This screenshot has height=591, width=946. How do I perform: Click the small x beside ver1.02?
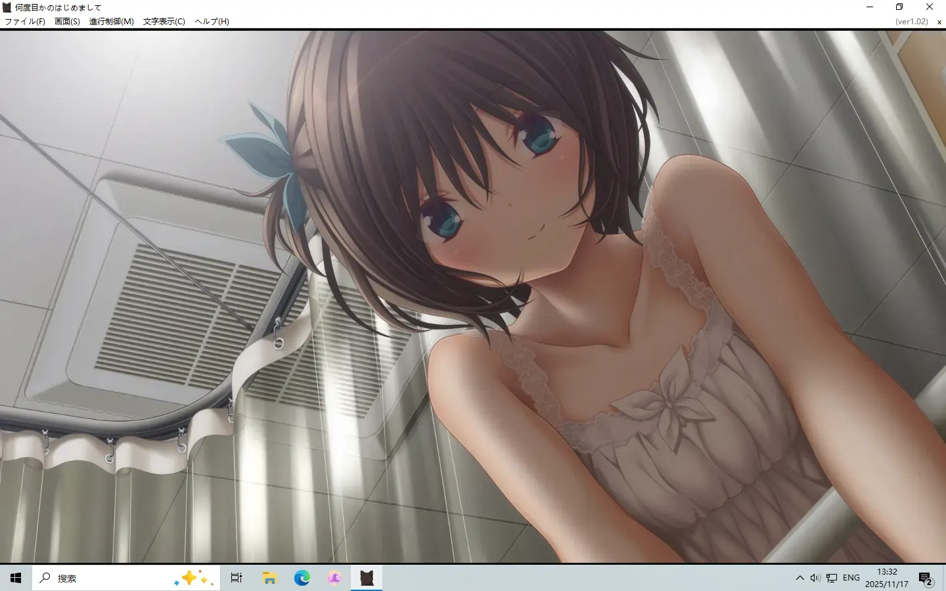pos(939,22)
